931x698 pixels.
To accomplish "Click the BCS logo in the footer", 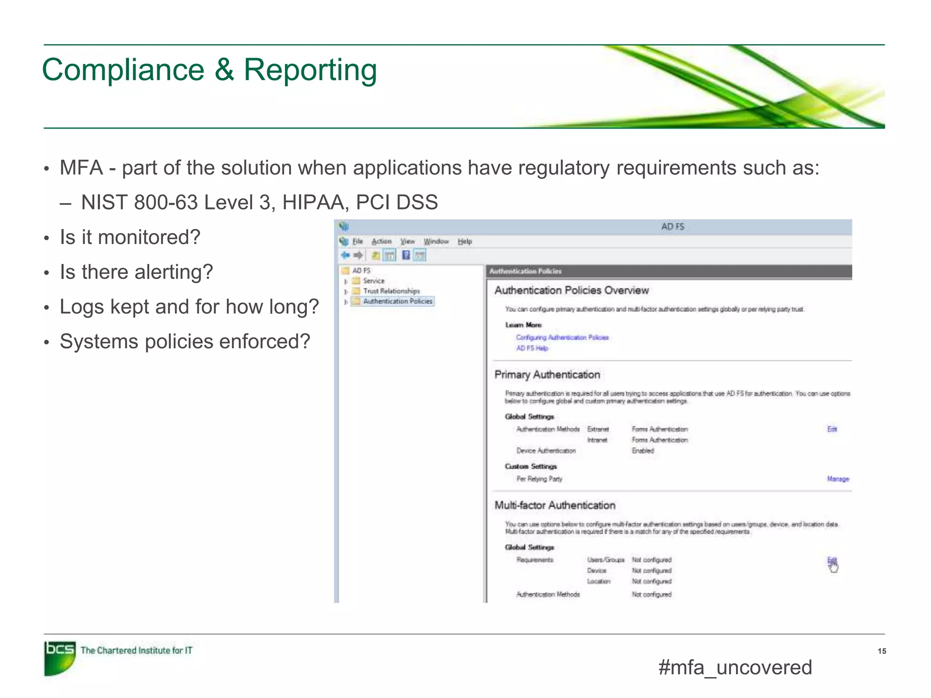I will 60,658.
